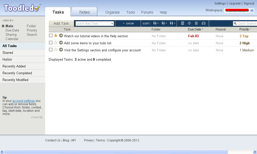This screenshot has height=154, width=257.
Task: Click the Upgrade link
Action: coord(235,4)
